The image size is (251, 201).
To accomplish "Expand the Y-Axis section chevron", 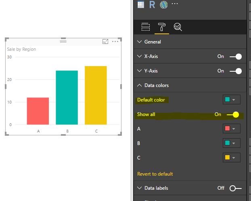I will point(140,71).
